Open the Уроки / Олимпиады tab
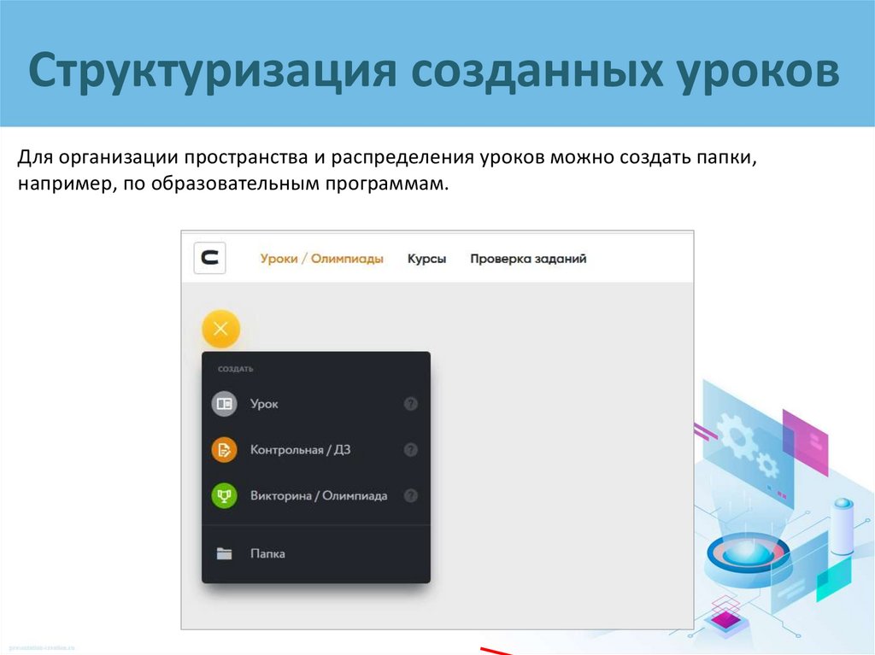The height and width of the screenshot is (655, 875). pos(322,259)
